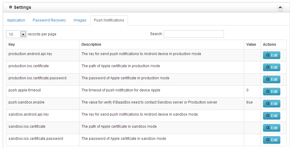The width and height of the screenshot is (290, 148).
Task: Edit the push.sandbox.enable value
Action: click(x=272, y=104)
